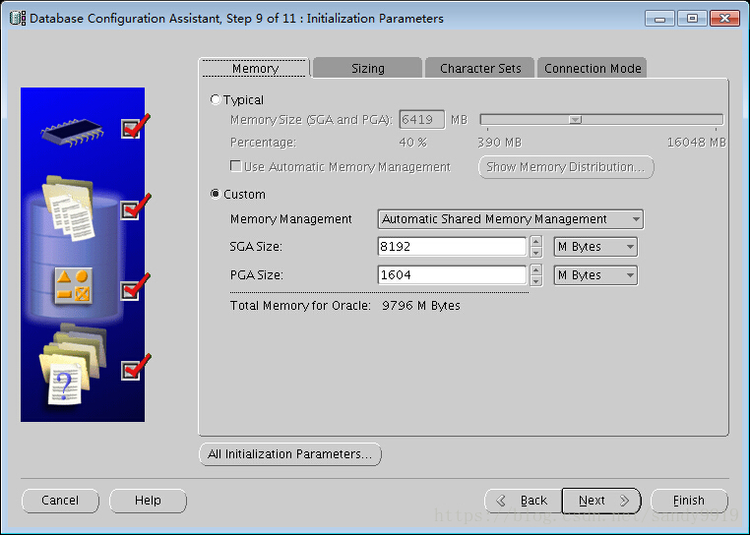
Task: Click the memory chip icon in sidebar
Action: coord(72,131)
